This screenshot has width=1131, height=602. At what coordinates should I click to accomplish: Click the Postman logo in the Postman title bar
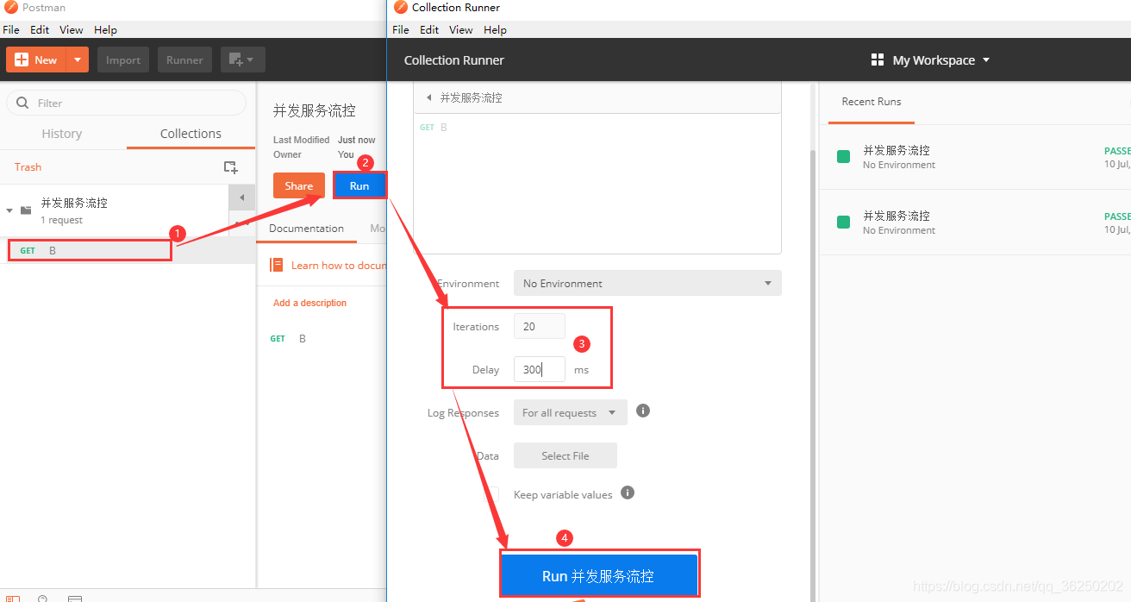11,8
